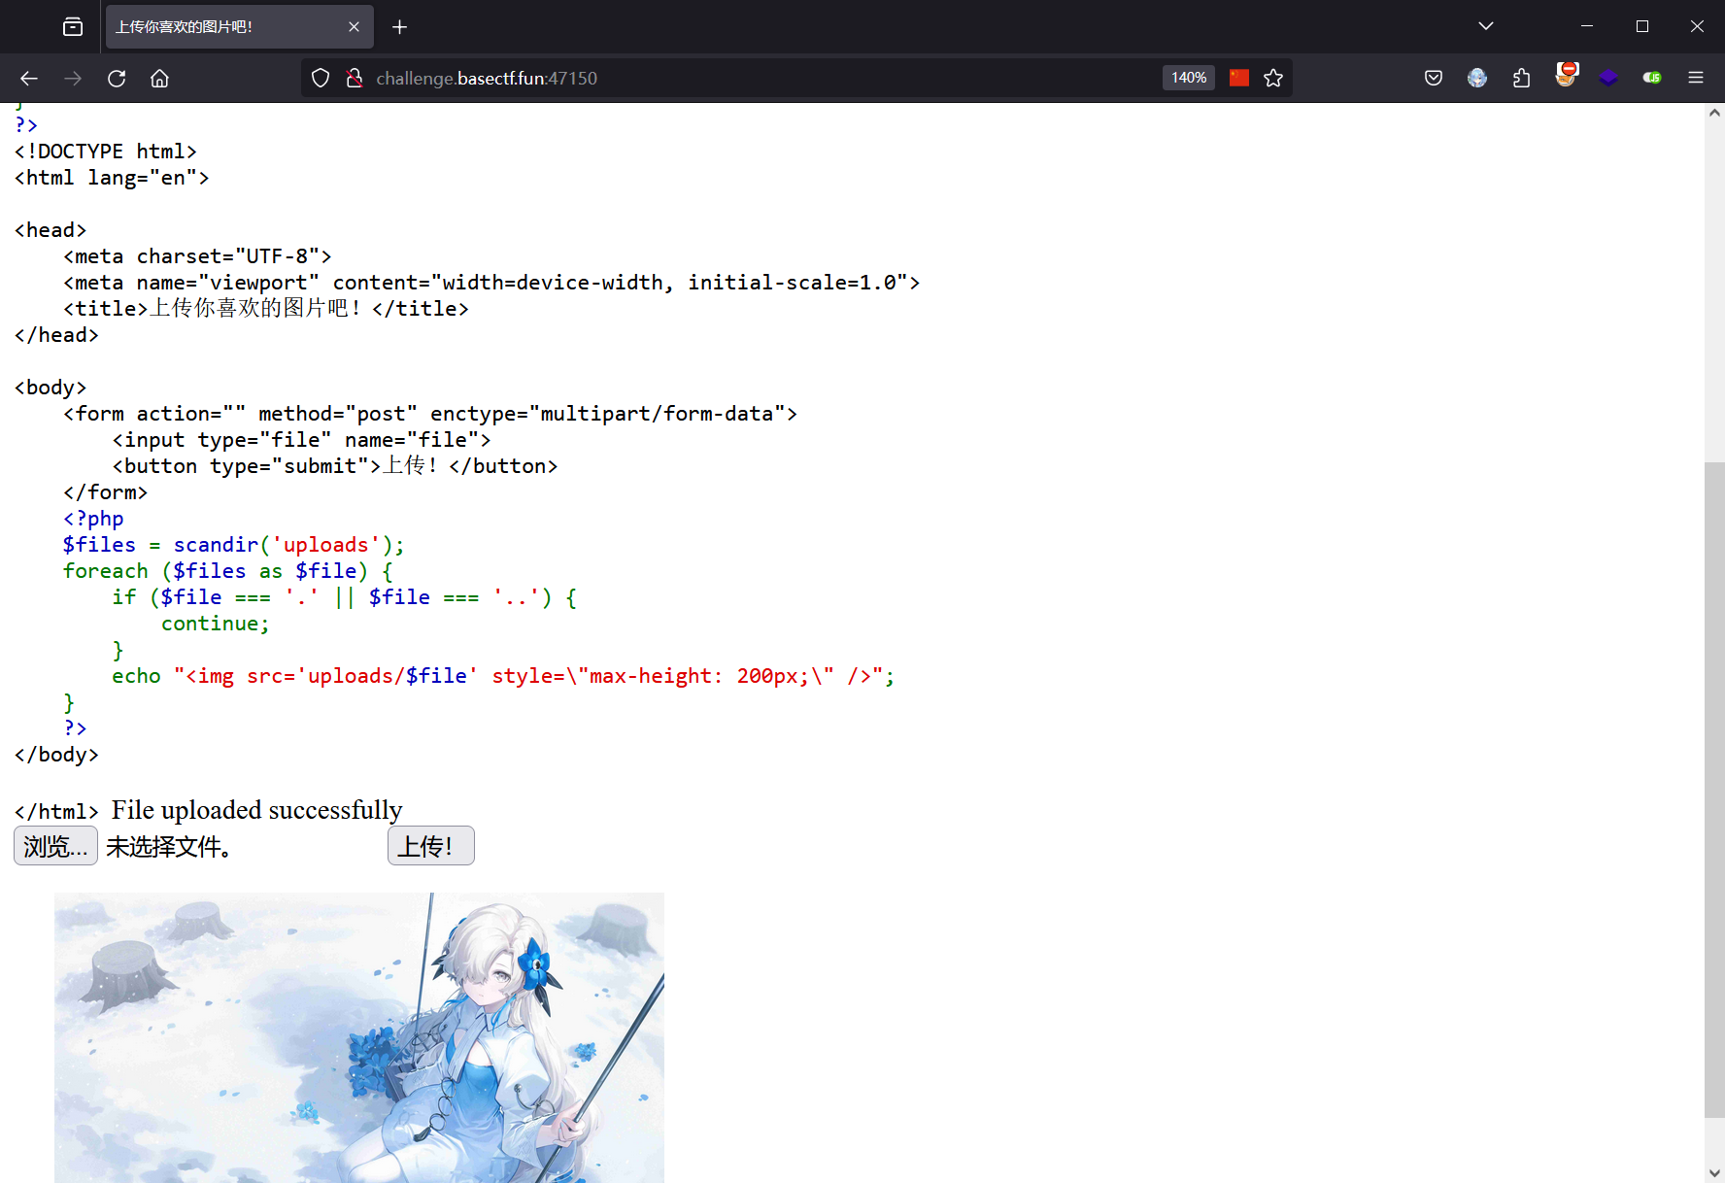Click 'File uploaded successfully' message
Image resolution: width=1725 pixels, height=1183 pixels.
pos(257,810)
